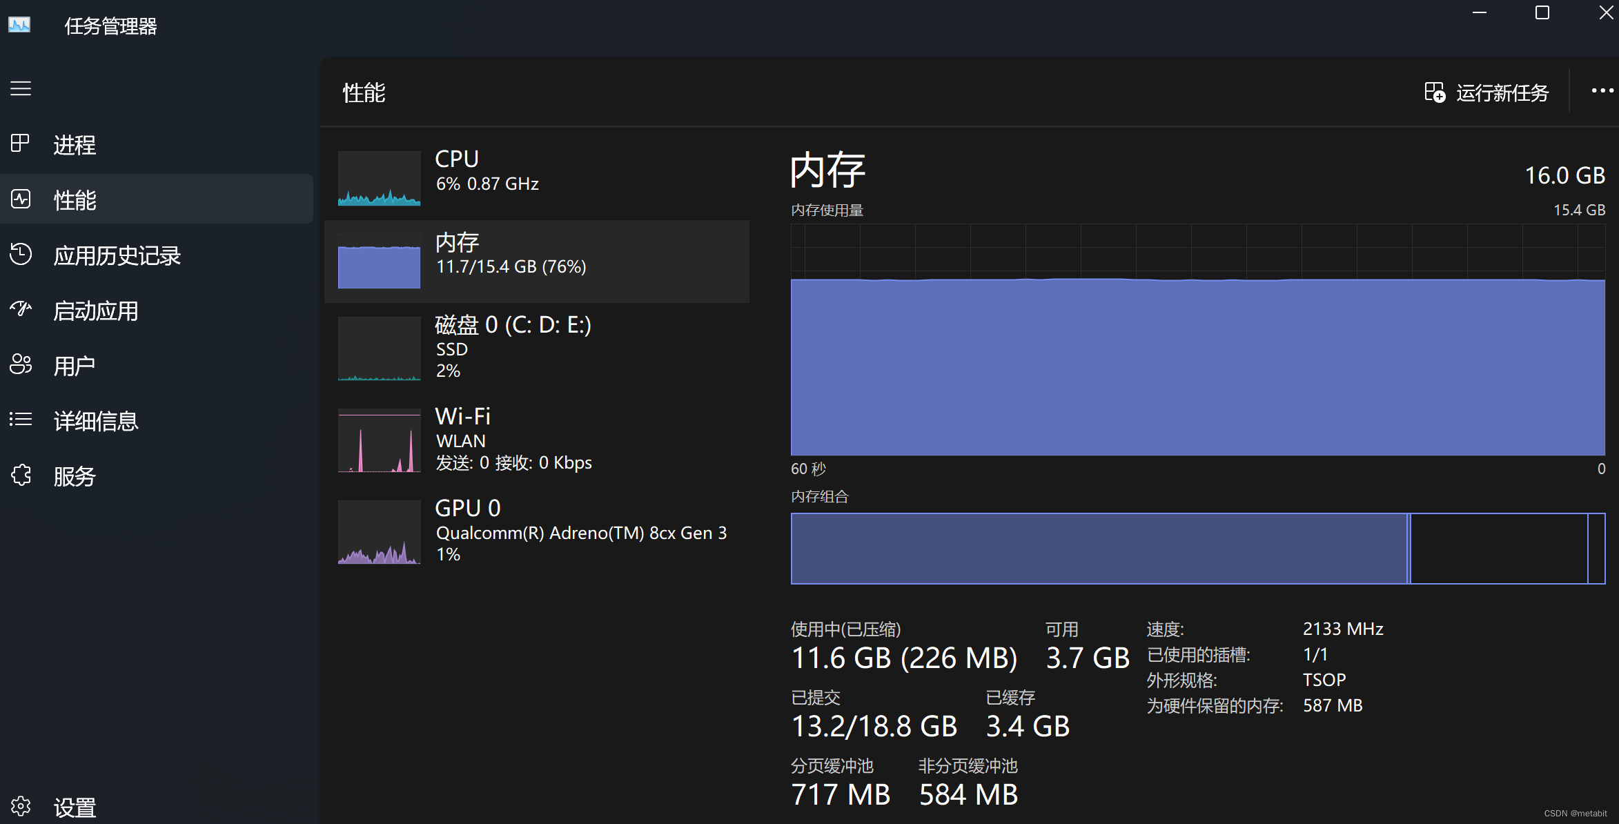Click the 内存组合 standby bar segment
Viewport: 1619px width, 824px height.
[1498, 548]
